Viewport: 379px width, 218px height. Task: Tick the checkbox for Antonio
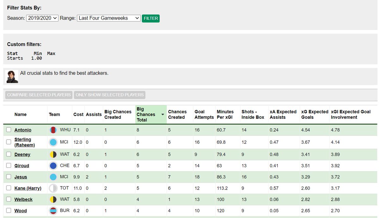click(x=9, y=130)
